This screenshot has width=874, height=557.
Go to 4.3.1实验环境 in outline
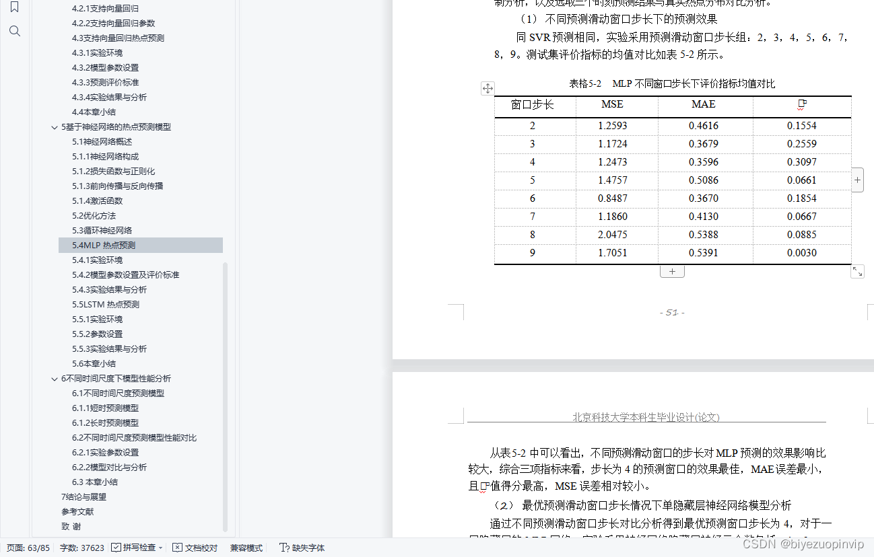pos(97,52)
